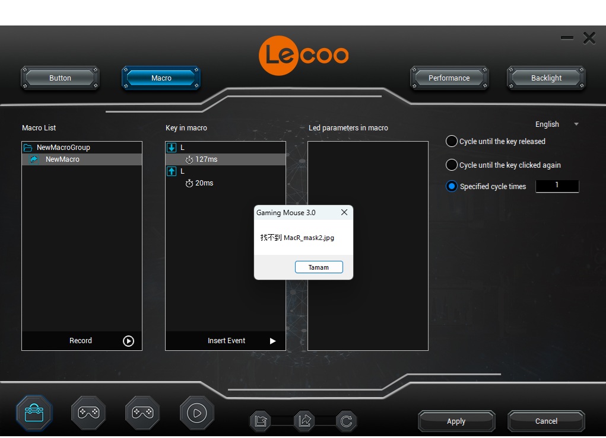The height and width of the screenshot is (438, 606).
Task: Close the Lecoo application window
Action: pos(589,38)
